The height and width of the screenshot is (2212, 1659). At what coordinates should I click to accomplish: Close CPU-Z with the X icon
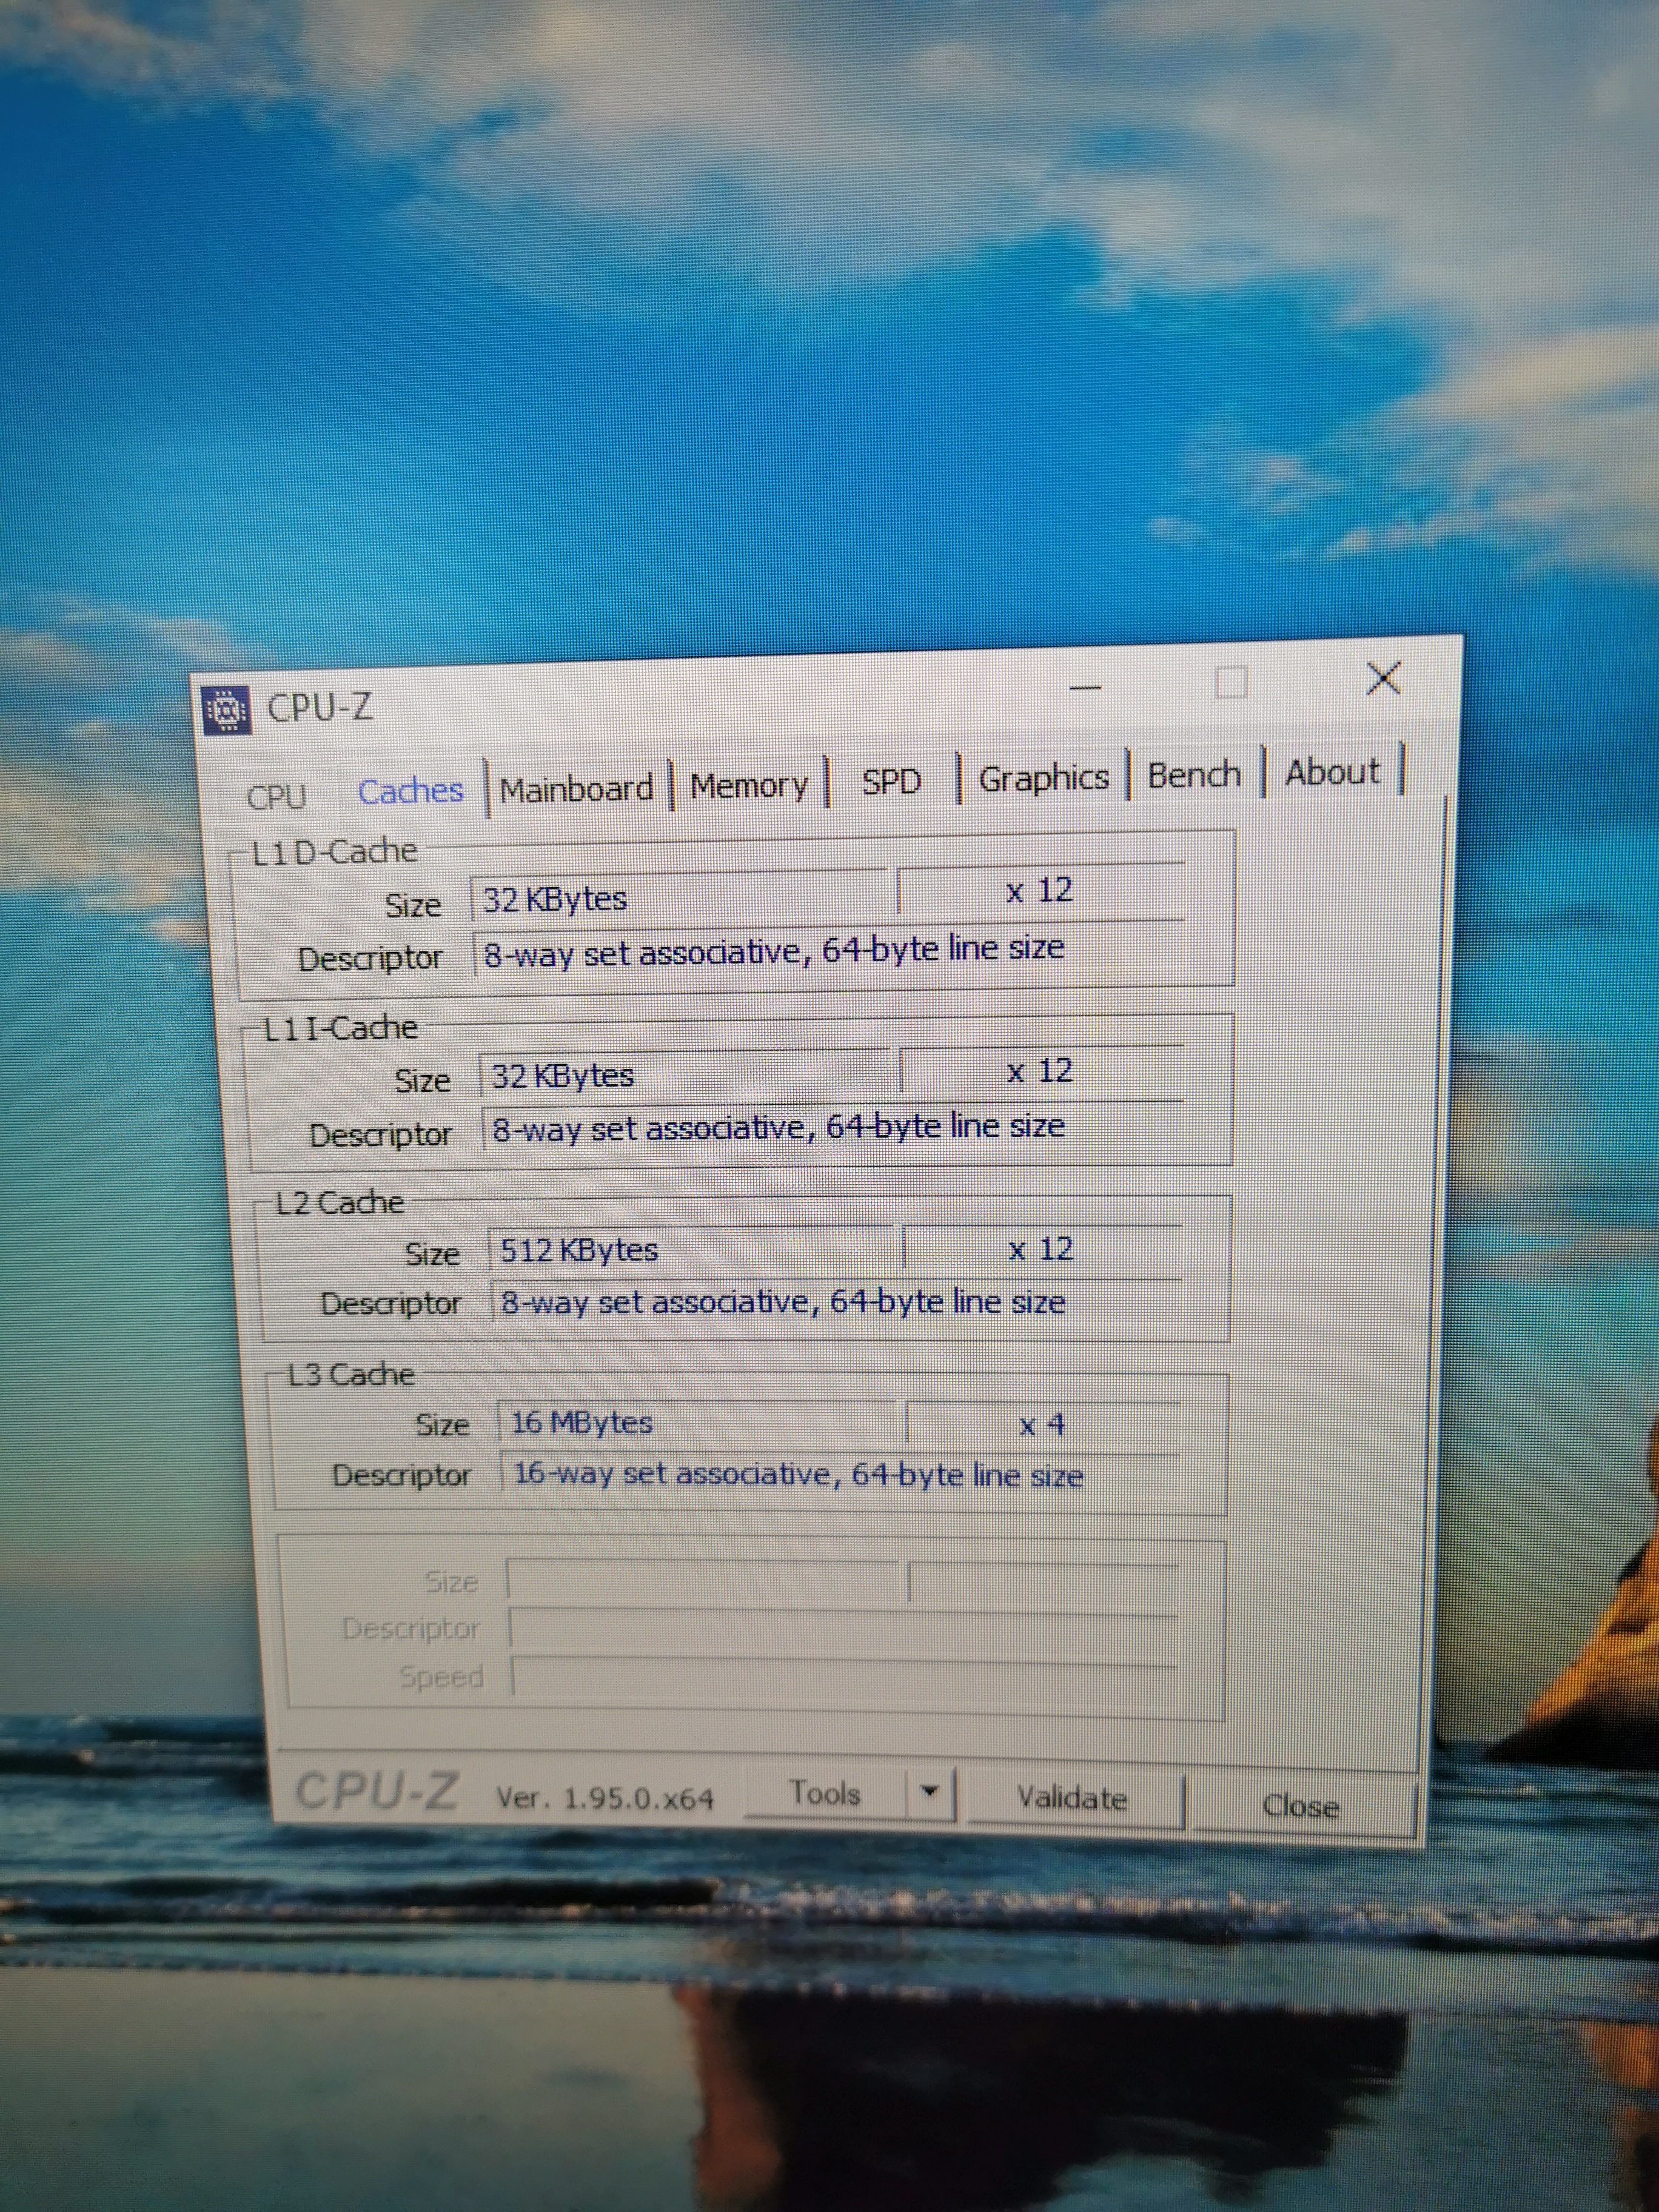coord(1383,679)
